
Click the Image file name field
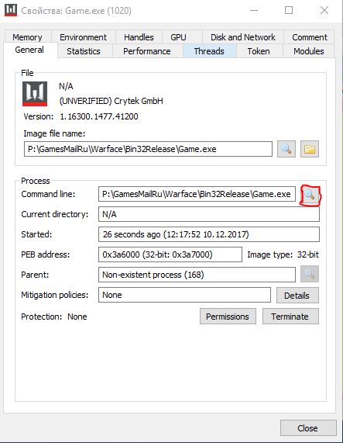(148, 149)
